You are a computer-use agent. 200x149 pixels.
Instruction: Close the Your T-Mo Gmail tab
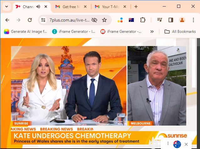tap(125, 7)
